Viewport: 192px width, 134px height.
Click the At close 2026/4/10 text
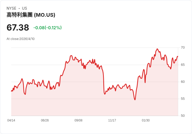(x=21, y=39)
